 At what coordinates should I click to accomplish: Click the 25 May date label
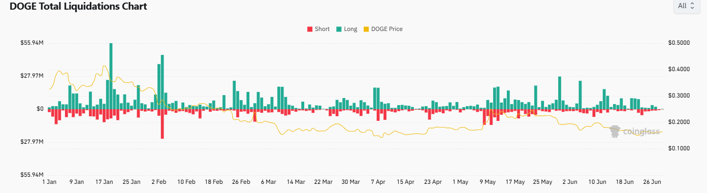click(x=542, y=182)
